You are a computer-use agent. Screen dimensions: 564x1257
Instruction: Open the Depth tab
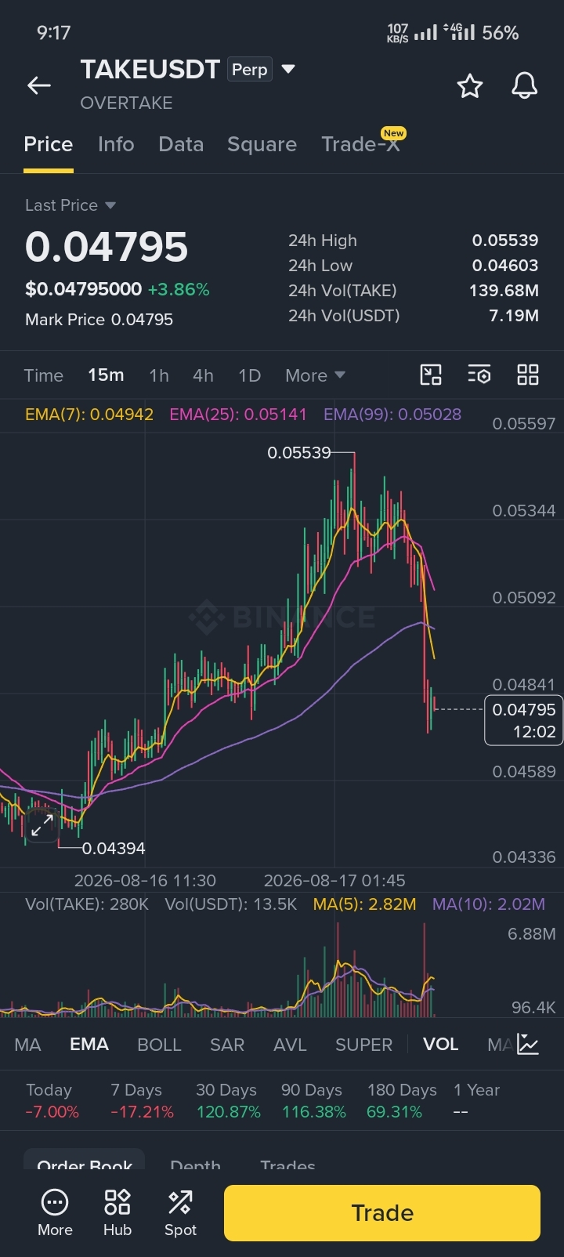[195, 1164]
